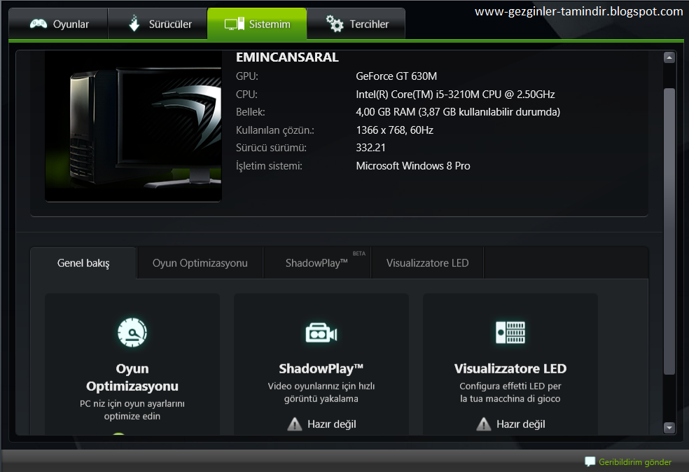Click the Visualizzatore LED graphics card icon
The width and height of the screenshot is (689, 472).
click(510, 332)
